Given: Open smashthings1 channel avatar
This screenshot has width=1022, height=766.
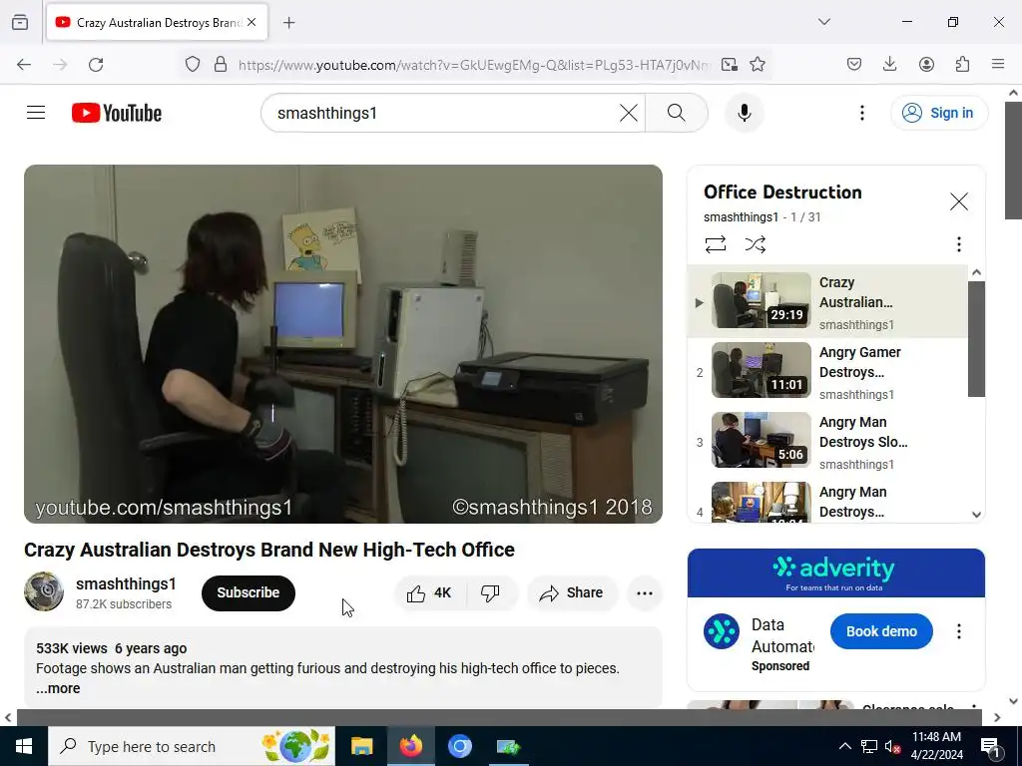Looking at the screenshot, I should click(x=44, y=591).
